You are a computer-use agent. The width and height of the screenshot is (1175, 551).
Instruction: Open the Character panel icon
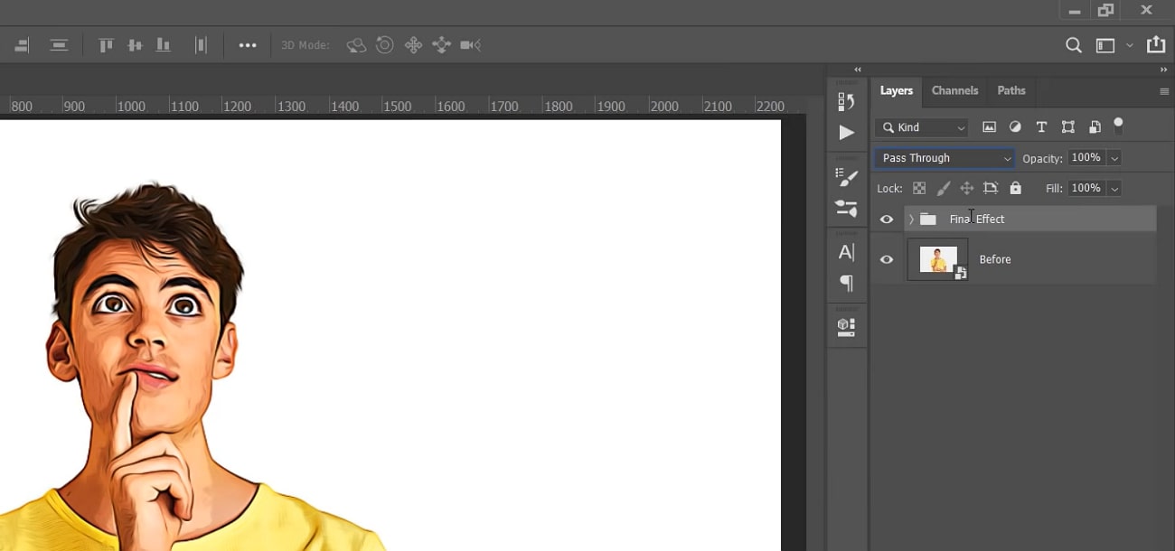point(846,252)
